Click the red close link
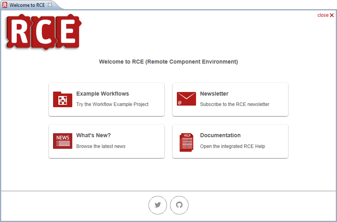Screen dimensions: 337x222 click(325, 15)
